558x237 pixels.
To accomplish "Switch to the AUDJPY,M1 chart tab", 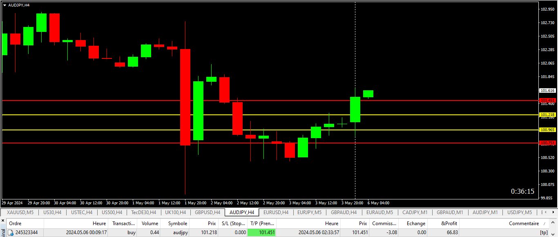I will pyautogui.click(x=485, y=212).
